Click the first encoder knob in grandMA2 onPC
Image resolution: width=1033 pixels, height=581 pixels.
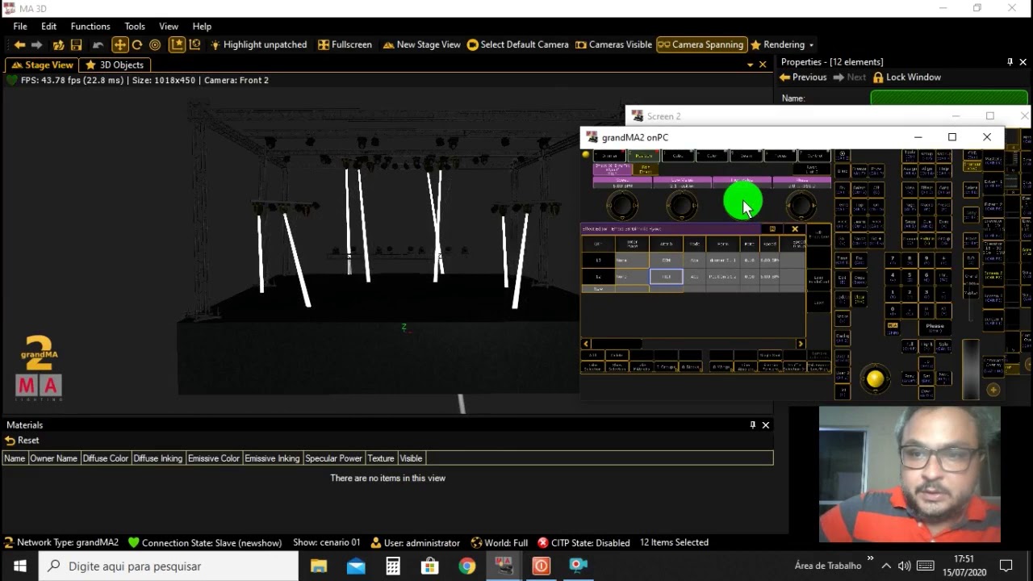pos(622,207)
